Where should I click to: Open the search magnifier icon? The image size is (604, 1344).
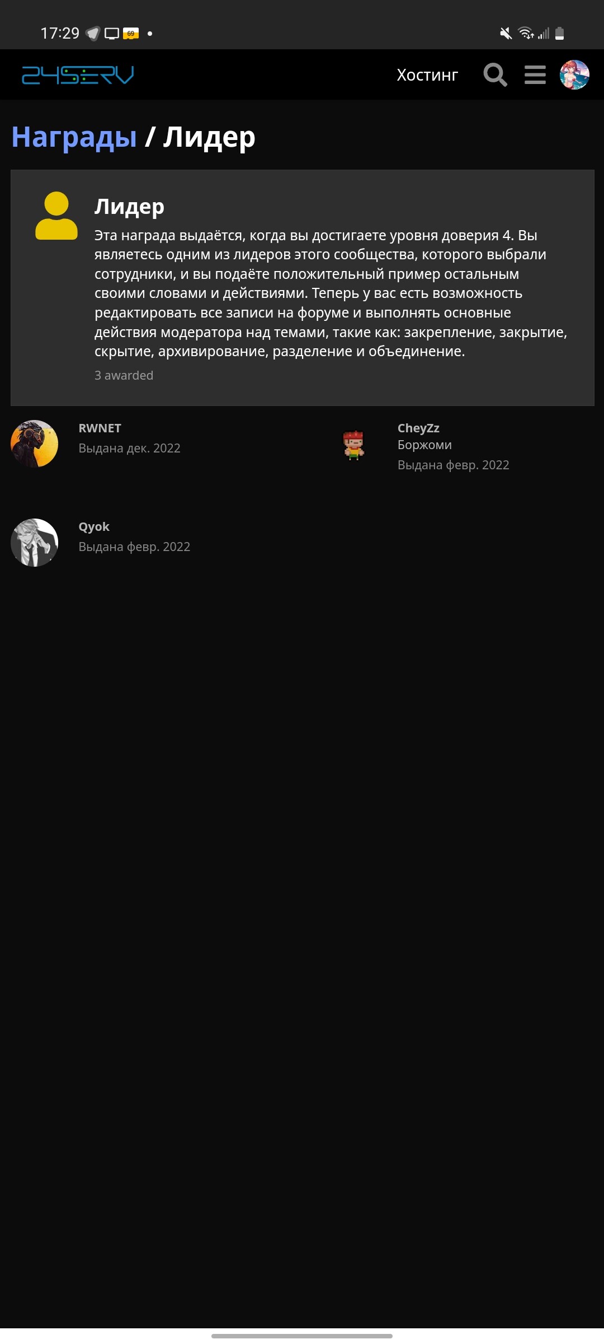pyautogui.click(x=495, y=74)
